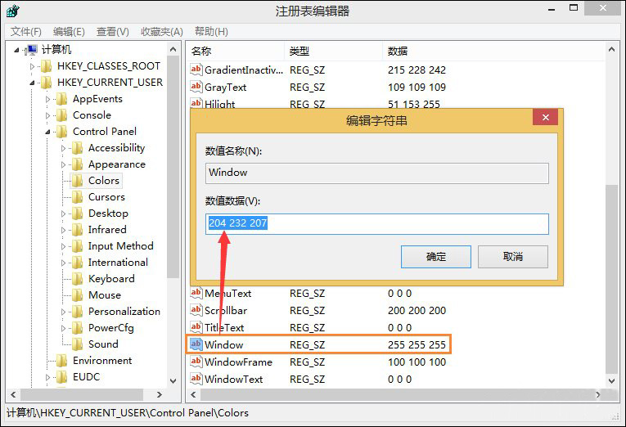The height and width of the screenshot is (427, 626).
Task: Click the Registry Editor app icon in title bar
Action: [13, 11]
